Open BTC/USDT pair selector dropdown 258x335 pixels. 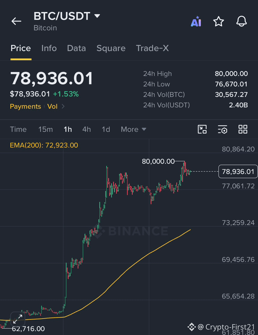point(67,16)
